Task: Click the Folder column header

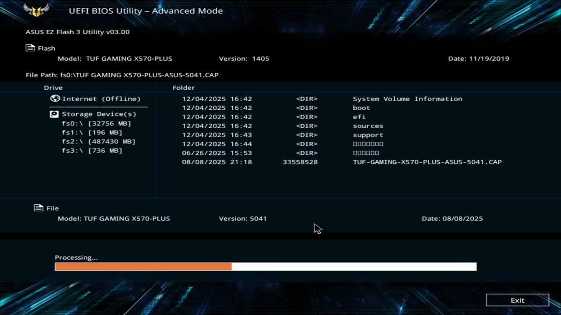Action: click(x=184, y=88)
